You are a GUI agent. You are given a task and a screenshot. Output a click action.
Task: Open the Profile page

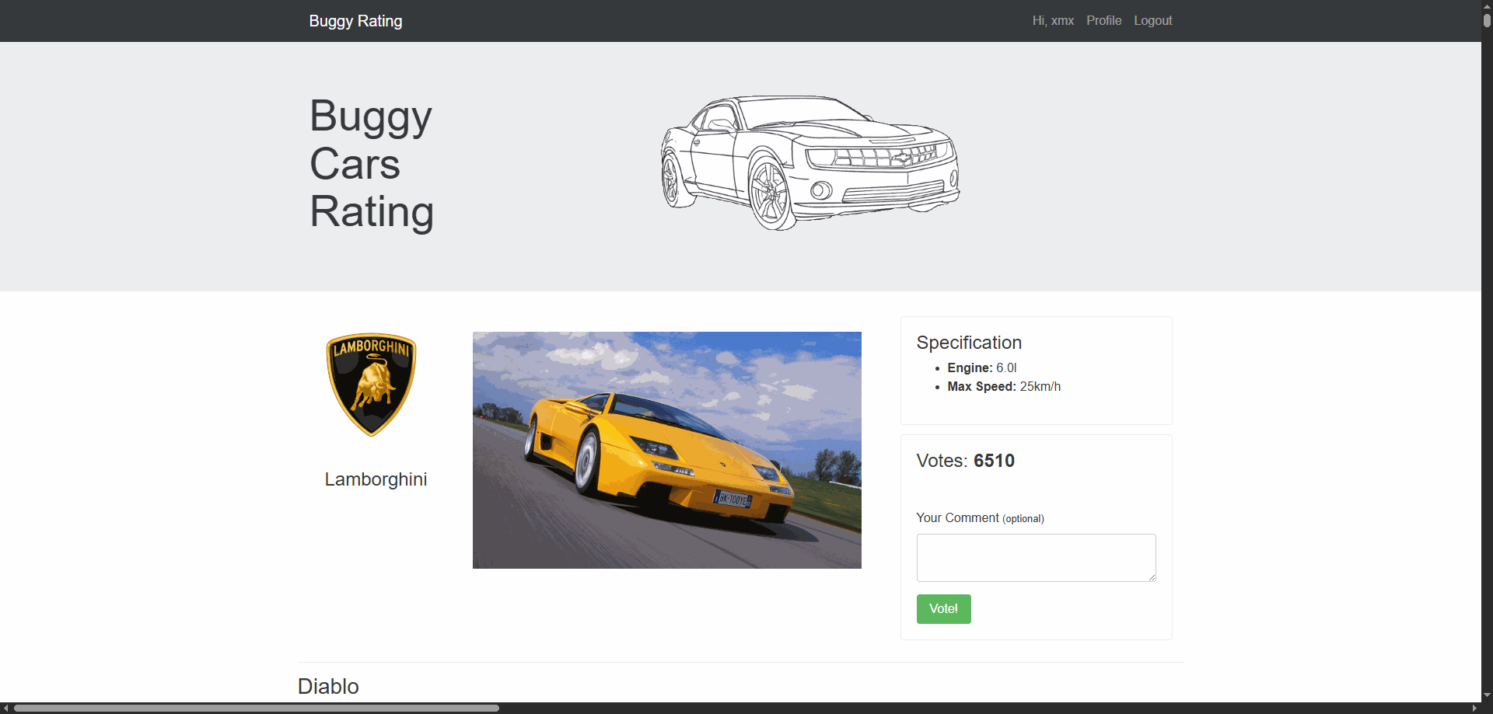(1103, 21)
